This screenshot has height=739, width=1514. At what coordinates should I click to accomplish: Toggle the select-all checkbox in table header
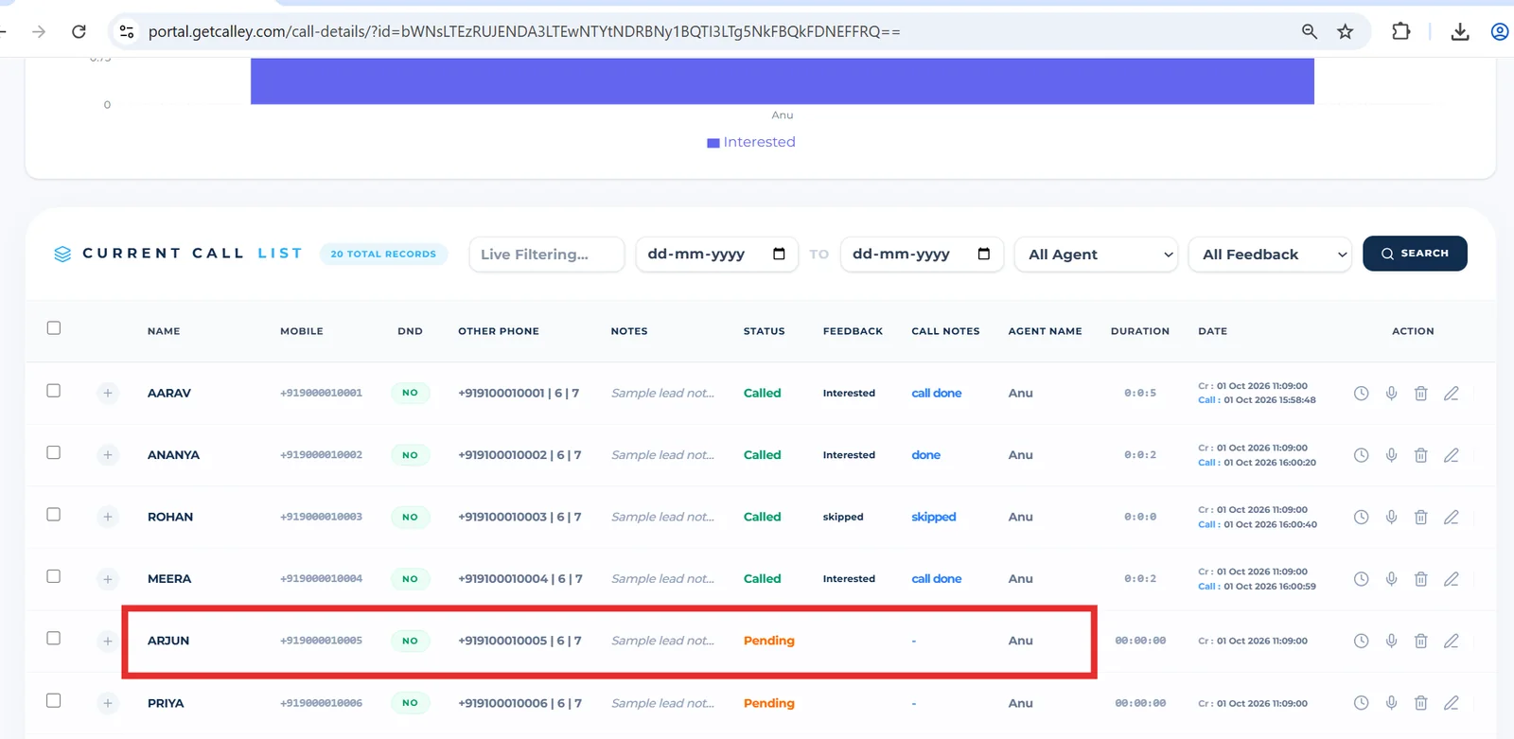54,328
